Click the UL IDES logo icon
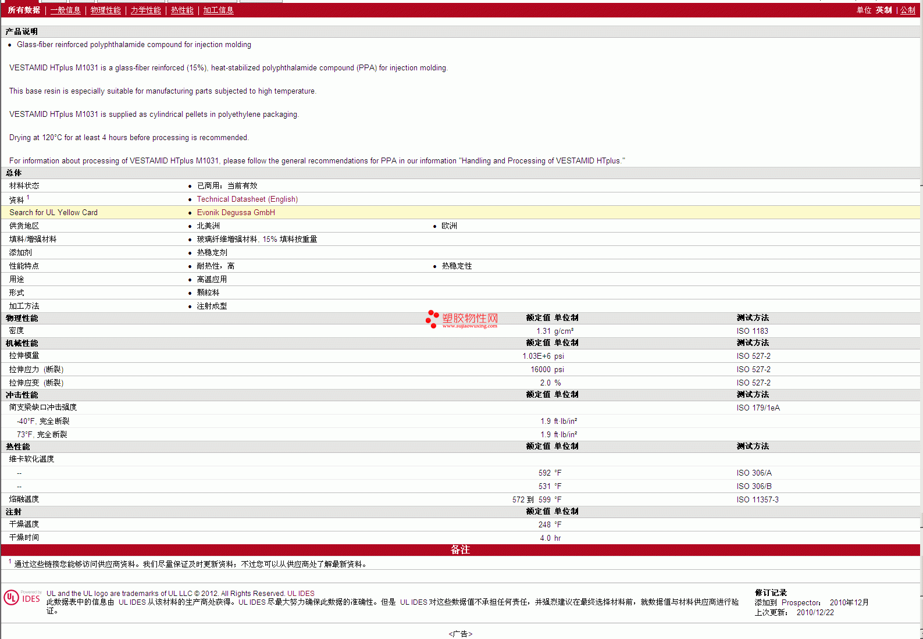923x639 pixels. click(x=23, y=597)
